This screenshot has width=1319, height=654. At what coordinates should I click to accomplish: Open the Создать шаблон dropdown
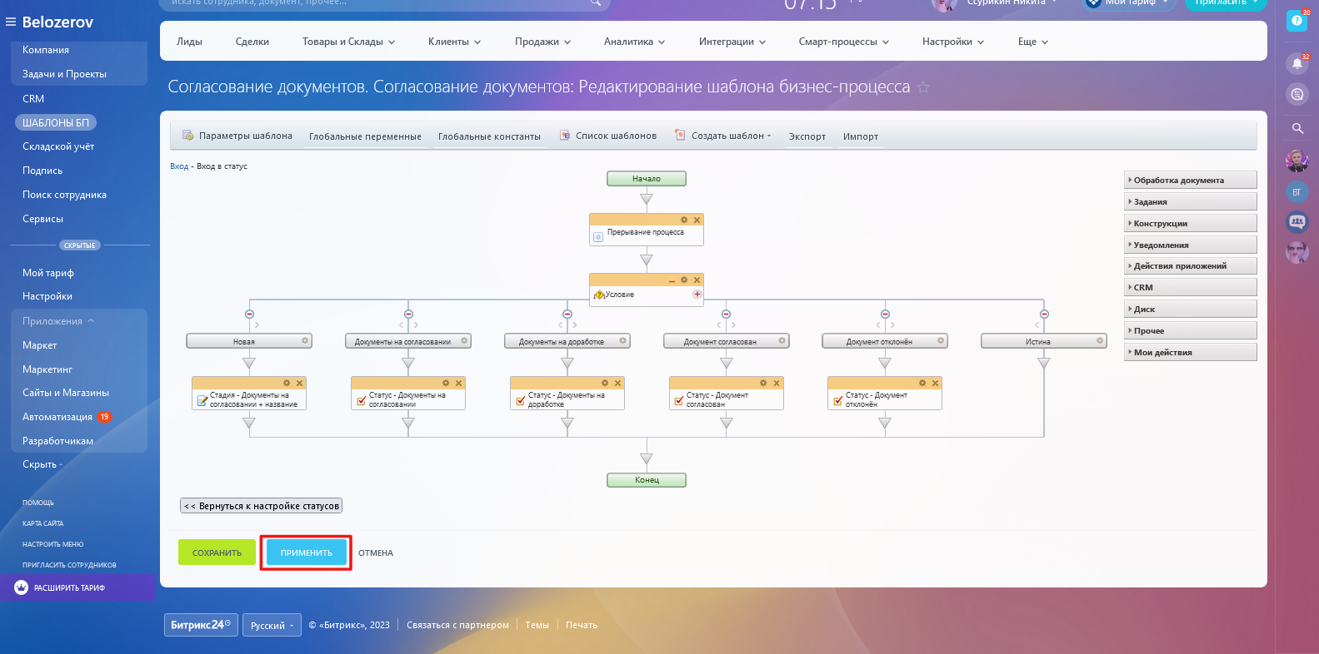[723, 136]
